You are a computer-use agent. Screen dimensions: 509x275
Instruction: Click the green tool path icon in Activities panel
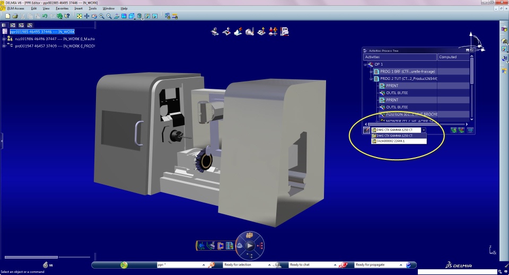coord(454,130)
